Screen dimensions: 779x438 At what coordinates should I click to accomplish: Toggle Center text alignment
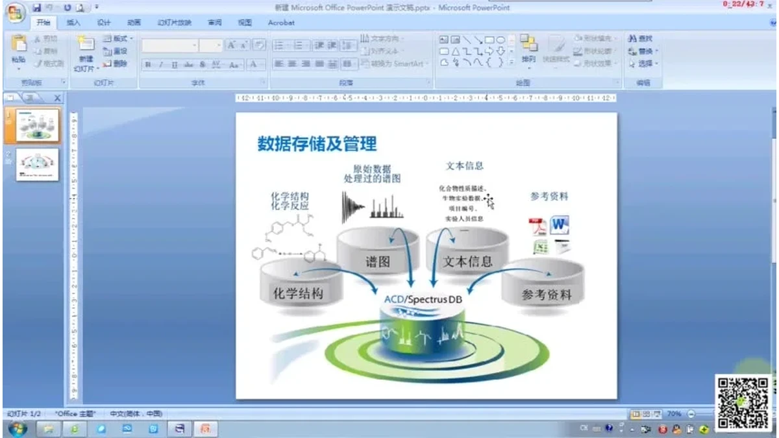coord(292,64)
